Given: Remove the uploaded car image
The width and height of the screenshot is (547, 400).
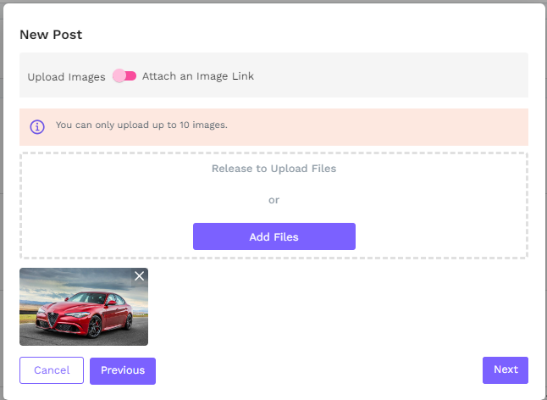Looking at the screenshot, I should [x=140, y=276].
